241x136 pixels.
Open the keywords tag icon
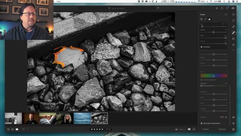coord(233,124)
